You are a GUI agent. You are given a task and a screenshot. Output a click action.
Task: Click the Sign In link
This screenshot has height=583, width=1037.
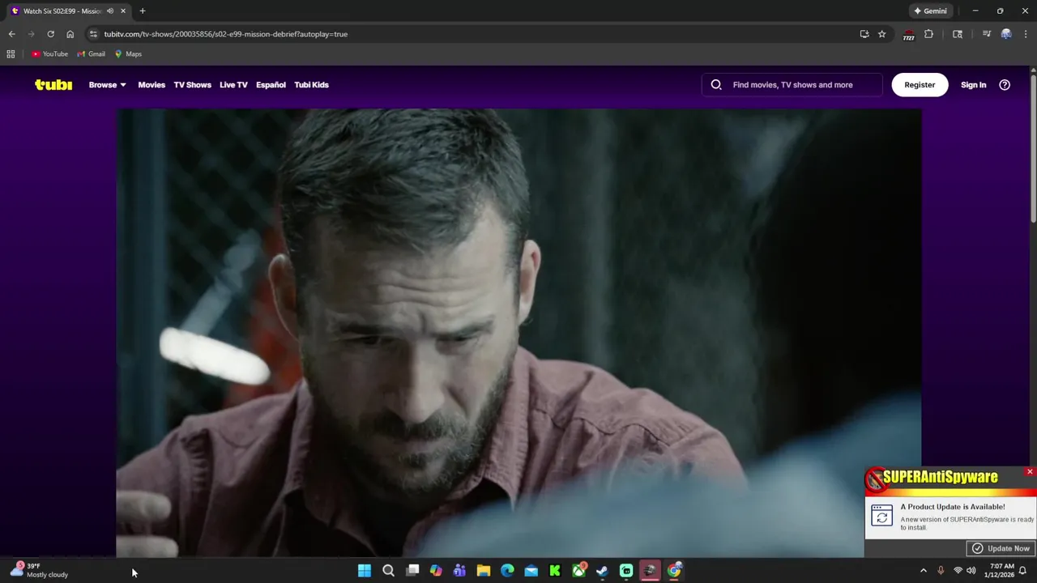pyautogui.click(x=973, y=84)
